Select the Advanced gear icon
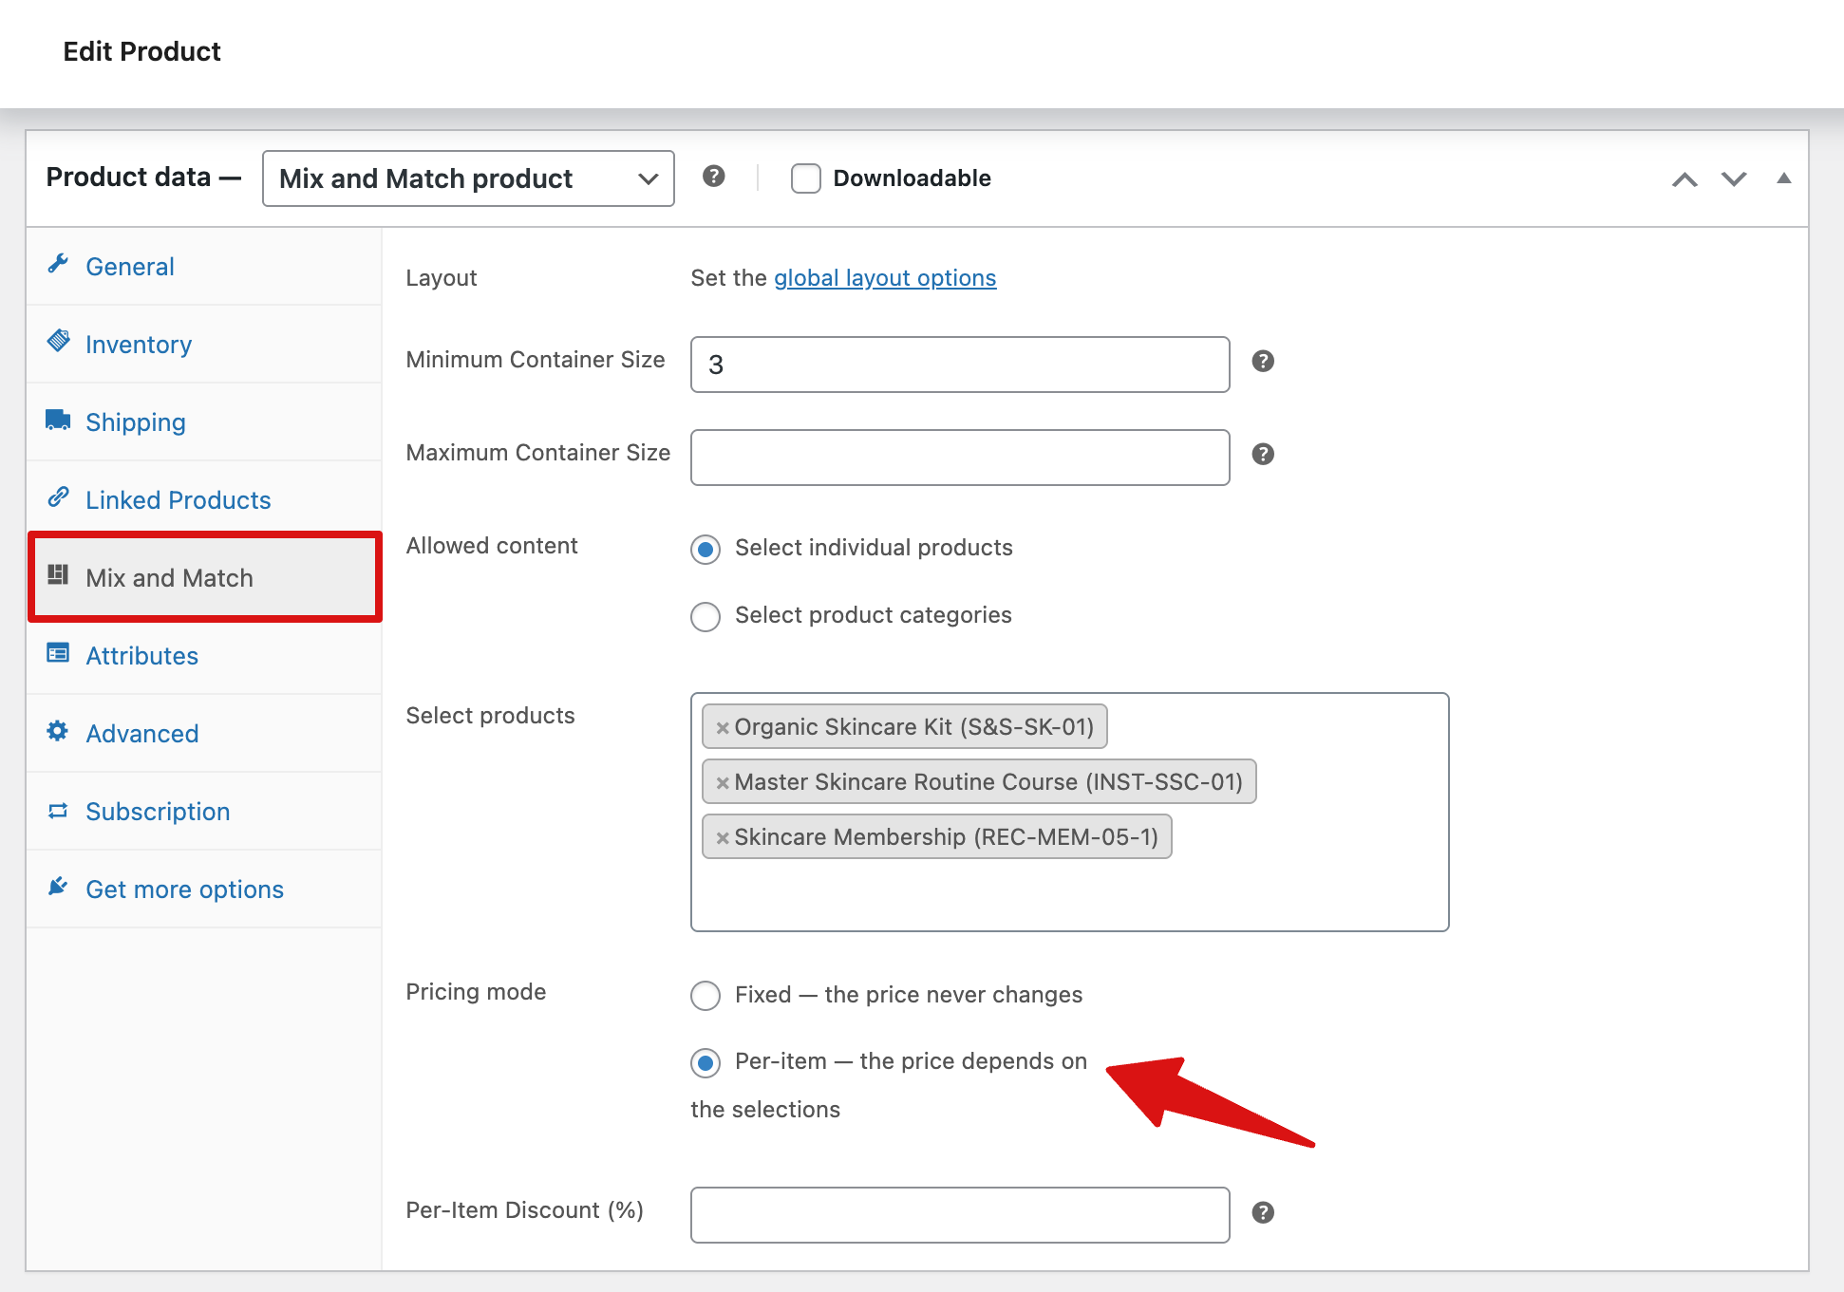 tap(59, 730)
